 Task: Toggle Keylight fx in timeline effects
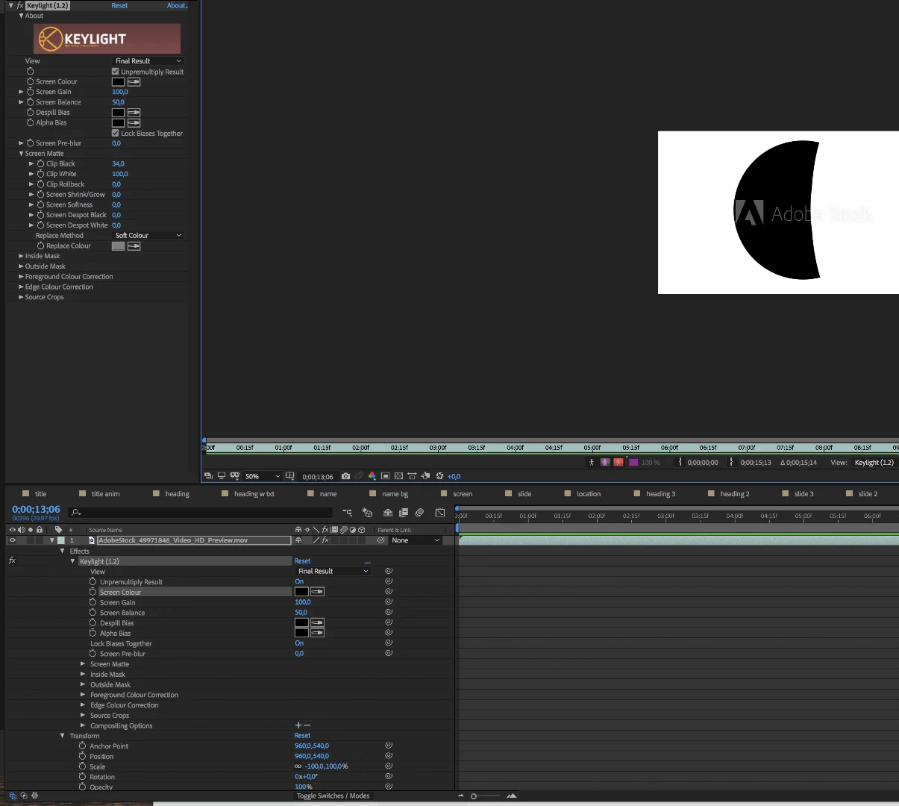click(x=12, y=560)
